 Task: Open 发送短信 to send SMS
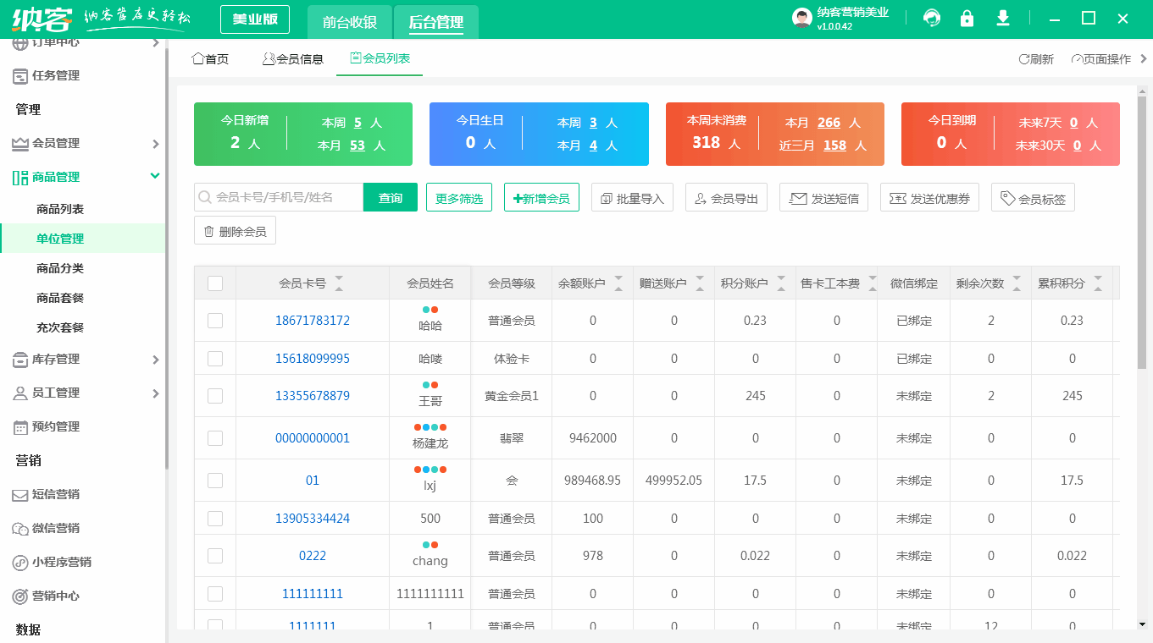point(823,197)
